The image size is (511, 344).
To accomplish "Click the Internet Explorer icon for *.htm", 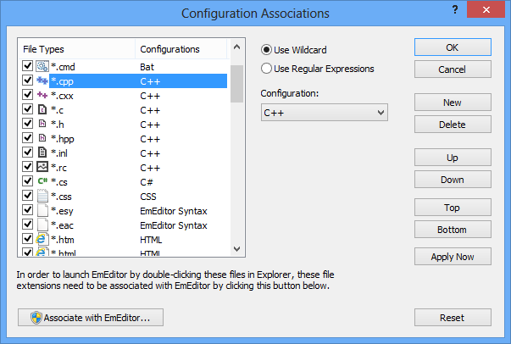I will pyautogui.click(x=42, y=239).
